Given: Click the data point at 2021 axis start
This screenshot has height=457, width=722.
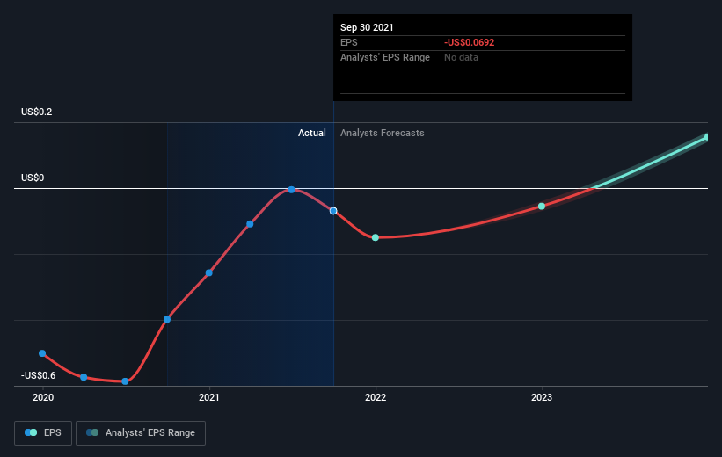Looking at the screenshot, I should pos(209,273).
